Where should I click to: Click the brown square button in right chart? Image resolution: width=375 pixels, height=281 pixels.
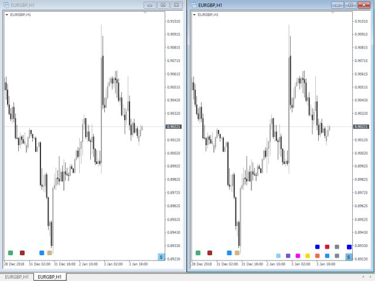[x=210, y=253]
